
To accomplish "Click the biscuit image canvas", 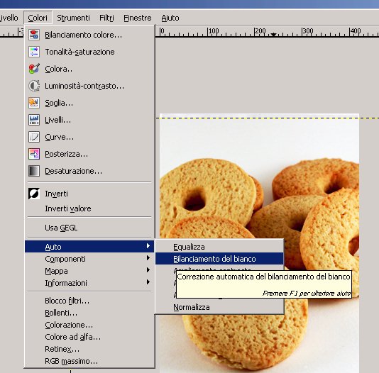I will pos(259,243).
